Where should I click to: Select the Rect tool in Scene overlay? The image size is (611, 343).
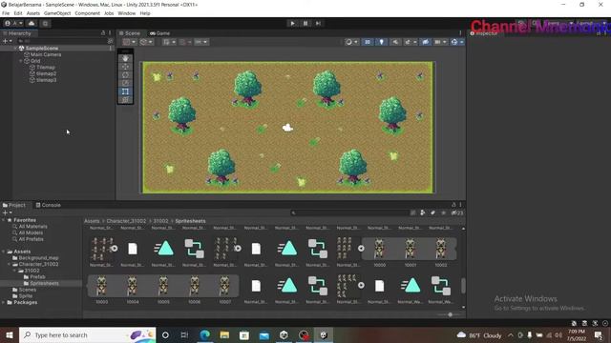point(125,91)
